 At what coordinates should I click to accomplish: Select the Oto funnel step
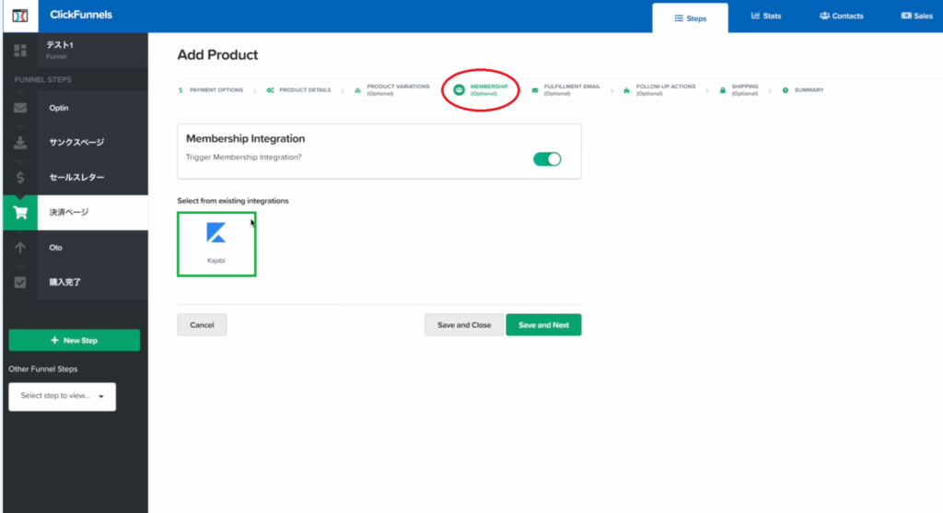tap(76, 247)
